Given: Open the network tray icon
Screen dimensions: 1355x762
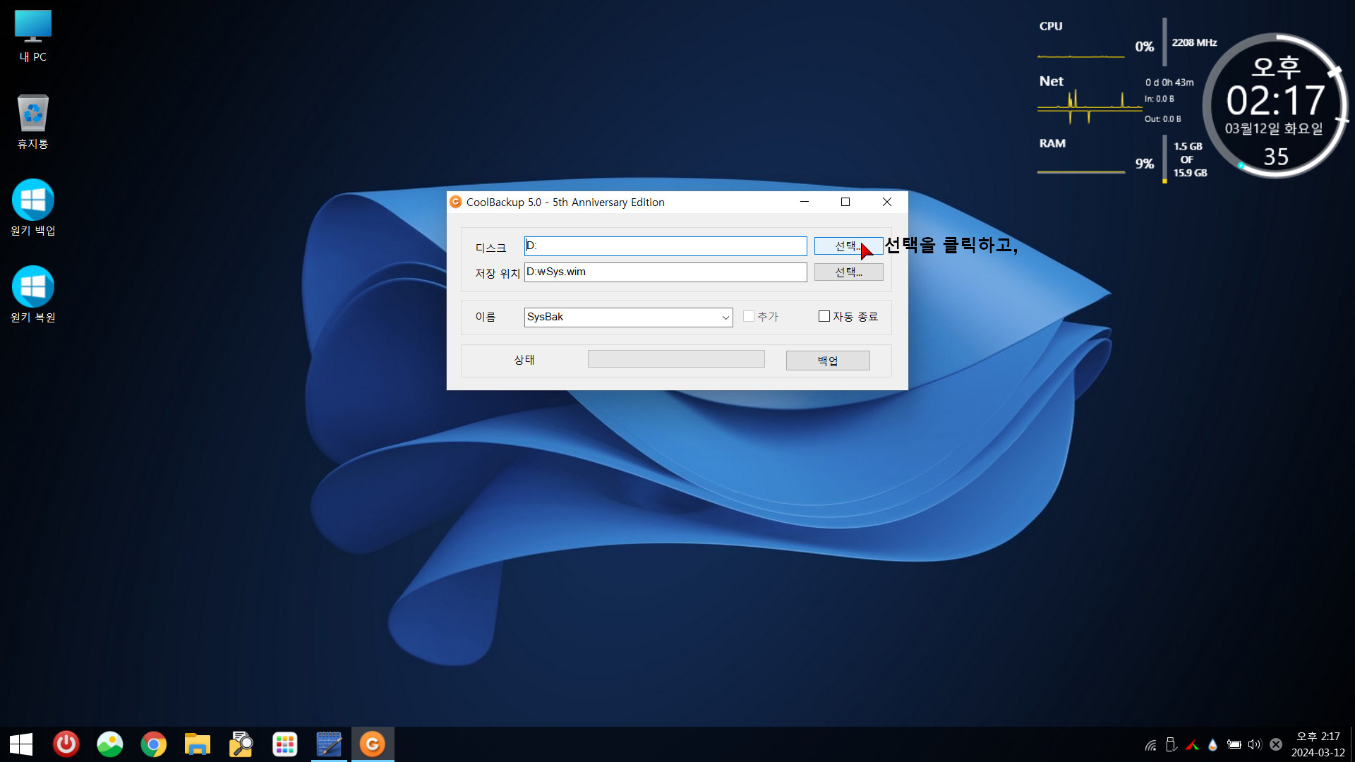Looking at the screenshot, I should click(x=1150, y=744).
